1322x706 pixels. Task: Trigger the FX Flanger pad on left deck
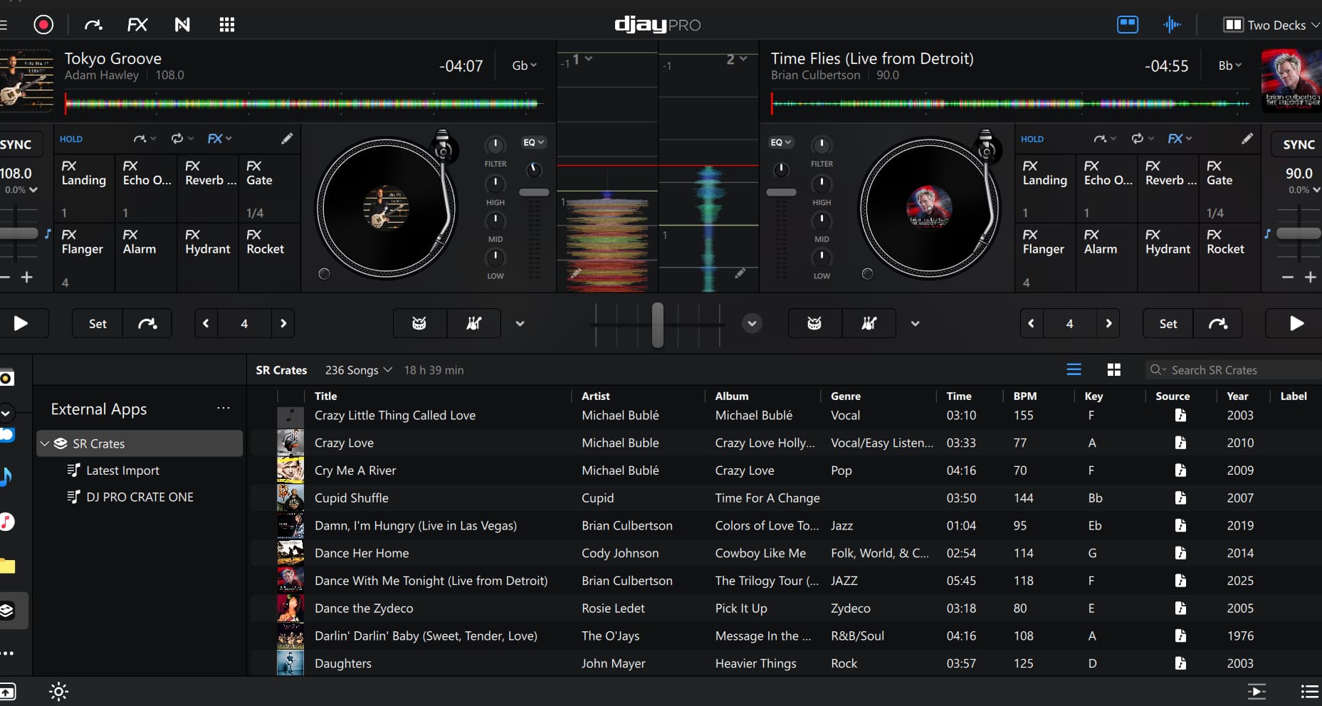pos(83,243)
